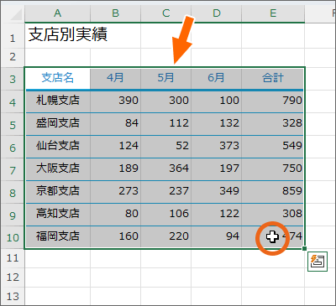The width and height of the screenshot is (336, 306).
Task: Click the 大阪支店 cell
Action: [58, 169]
